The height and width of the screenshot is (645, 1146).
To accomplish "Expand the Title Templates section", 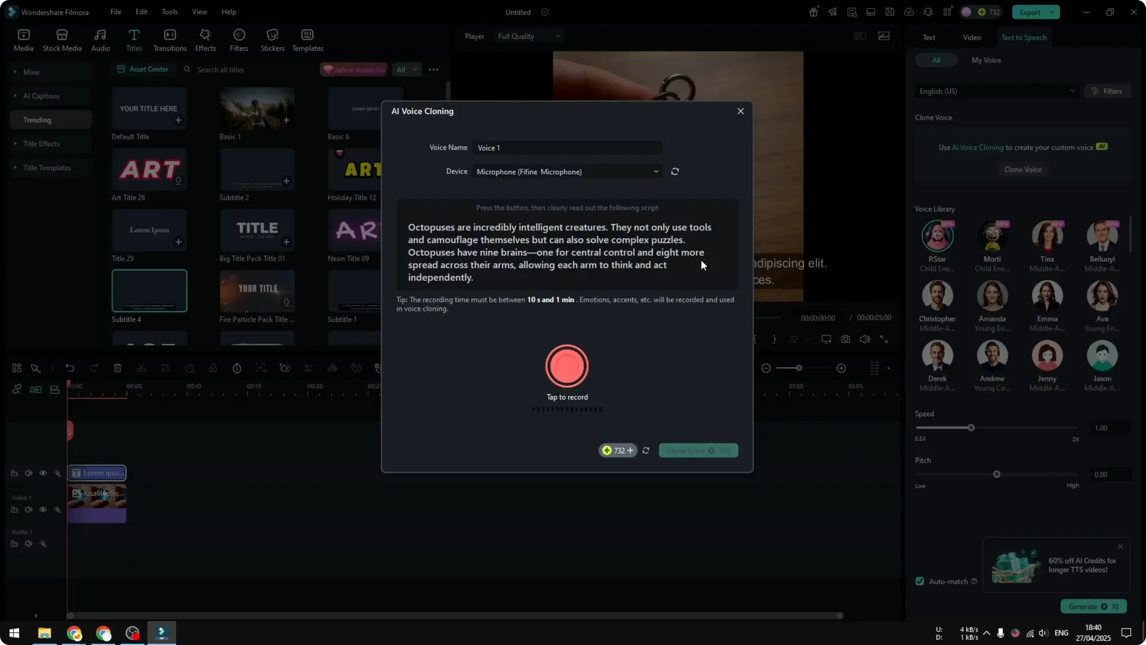I will 47,167.
